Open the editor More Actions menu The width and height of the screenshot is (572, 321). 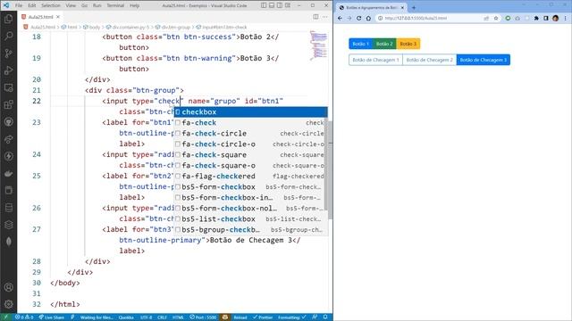tap(325, 17)
